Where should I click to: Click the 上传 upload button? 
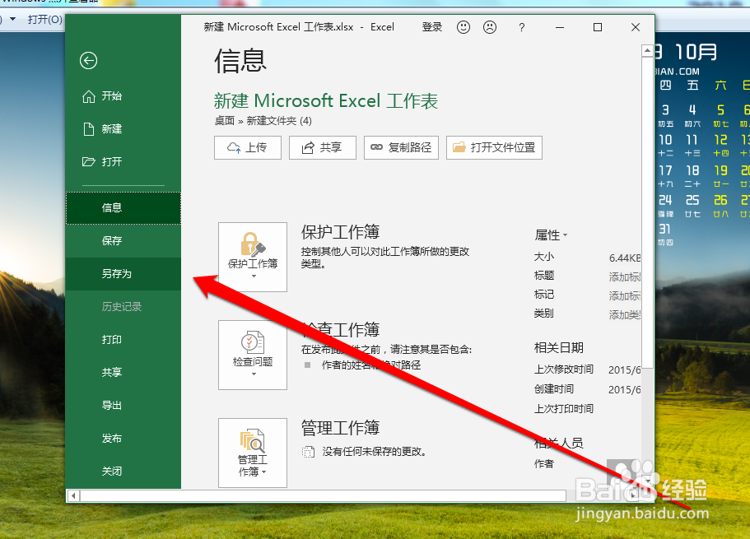click(248, 147)
